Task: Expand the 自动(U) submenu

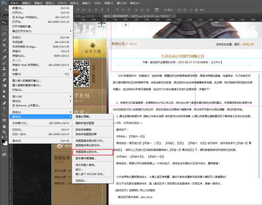Action: (41, 112)
